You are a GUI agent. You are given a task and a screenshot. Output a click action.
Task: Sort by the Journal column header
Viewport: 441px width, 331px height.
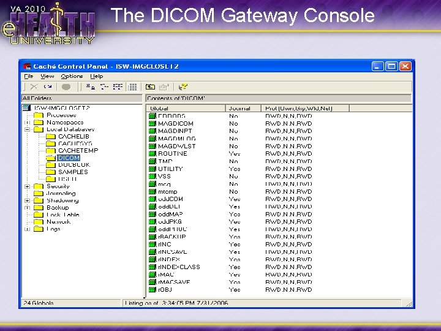coord(243,108)
